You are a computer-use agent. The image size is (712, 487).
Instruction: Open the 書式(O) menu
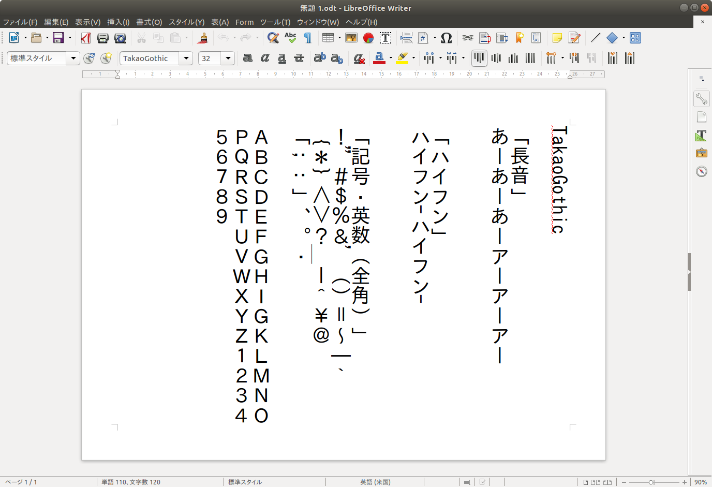149,22
